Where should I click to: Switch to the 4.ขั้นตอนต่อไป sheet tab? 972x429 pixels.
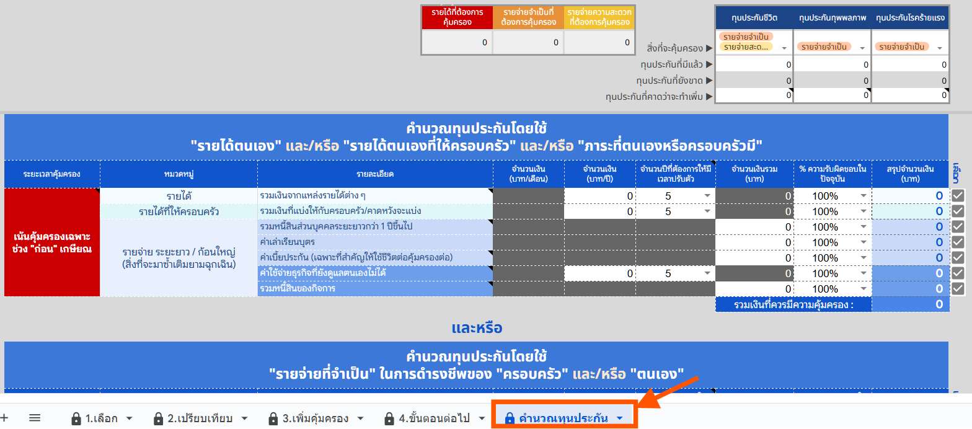pos(433,418)
